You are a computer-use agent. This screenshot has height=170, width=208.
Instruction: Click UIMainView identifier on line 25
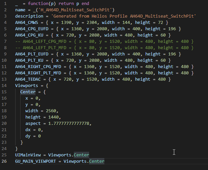click(28, 155)
